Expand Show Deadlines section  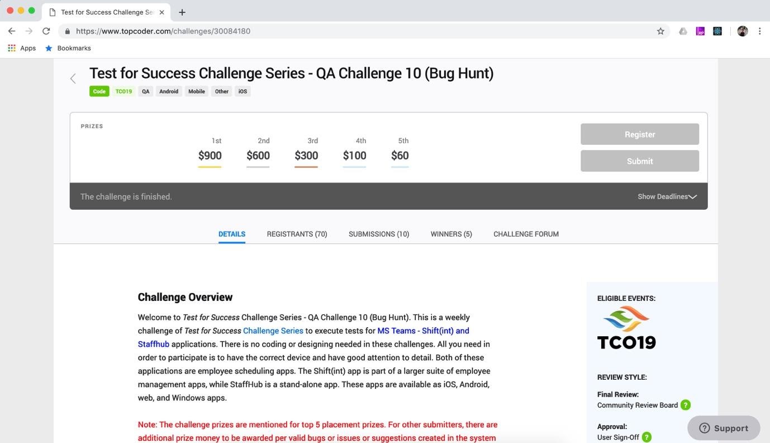point(667,196)
